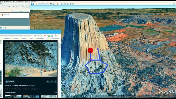Open the Добавить menu
The height and width of the screenshot is (99, 176).
click(x=28, y=2)
